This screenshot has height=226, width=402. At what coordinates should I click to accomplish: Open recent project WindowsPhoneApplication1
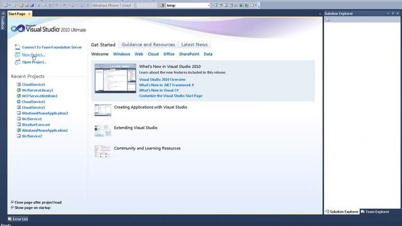pyautogui.click(x=45, y=131)
